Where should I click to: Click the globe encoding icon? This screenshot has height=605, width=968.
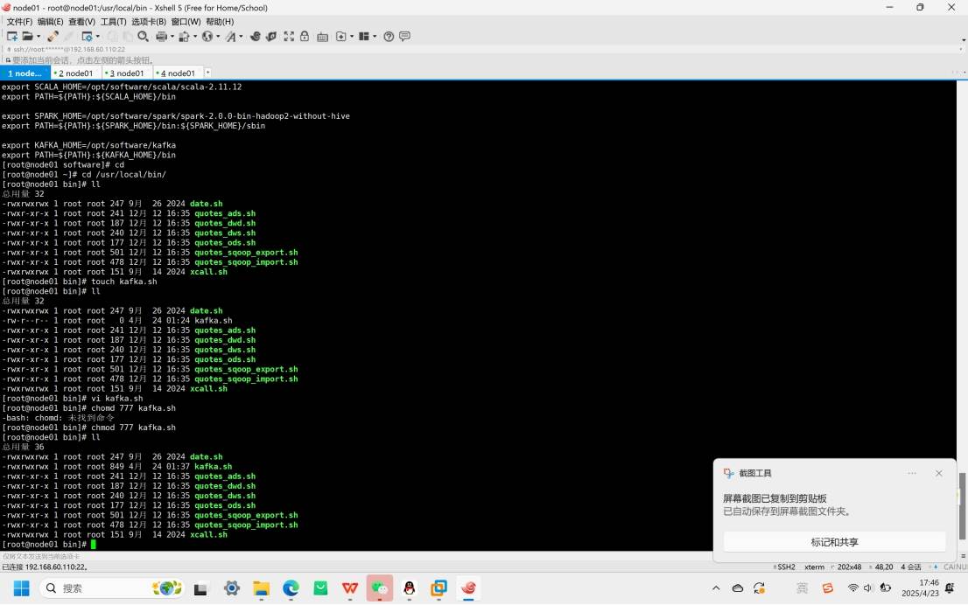(207, 37)
